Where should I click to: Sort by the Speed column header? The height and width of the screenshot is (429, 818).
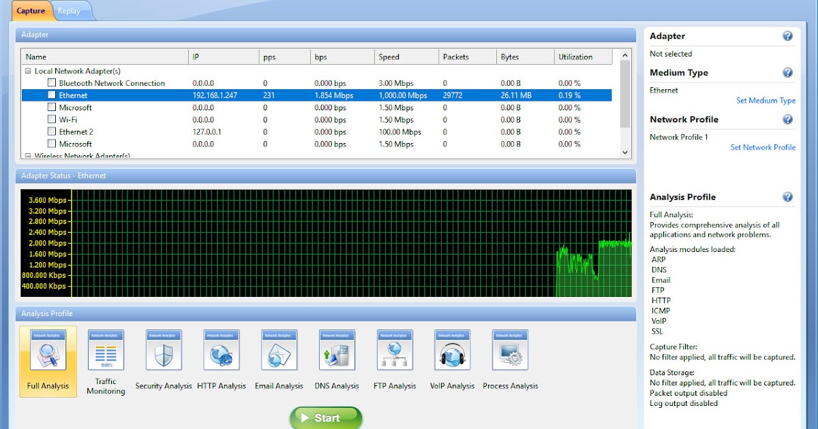click(x=406, y=57)
